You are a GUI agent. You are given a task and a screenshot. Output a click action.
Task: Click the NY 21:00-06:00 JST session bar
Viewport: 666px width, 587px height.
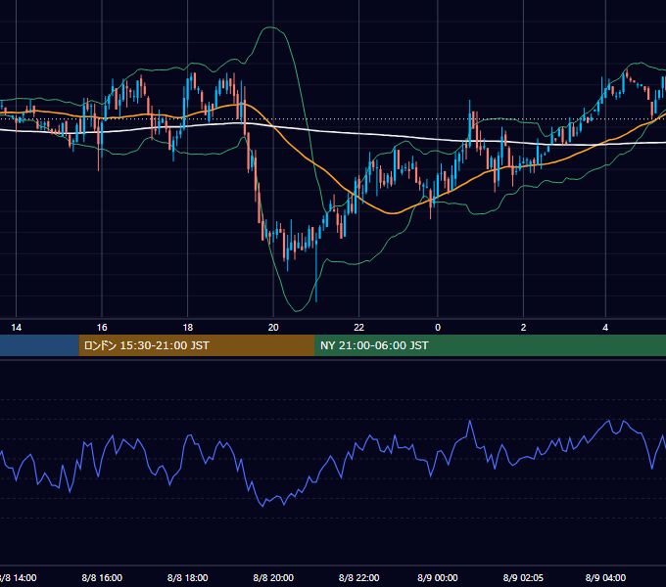click(490, 345)
